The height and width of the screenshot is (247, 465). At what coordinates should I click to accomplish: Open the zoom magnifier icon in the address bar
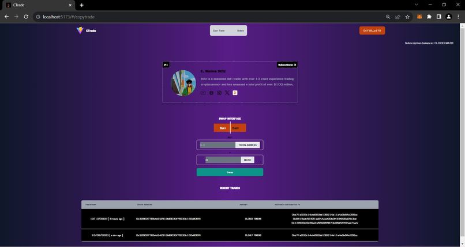point(388,17)
